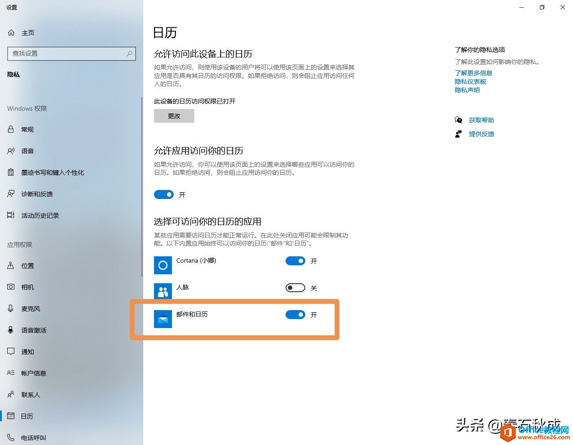Open 联系人 permission page

pyautogui.click(x=30, y=395)
